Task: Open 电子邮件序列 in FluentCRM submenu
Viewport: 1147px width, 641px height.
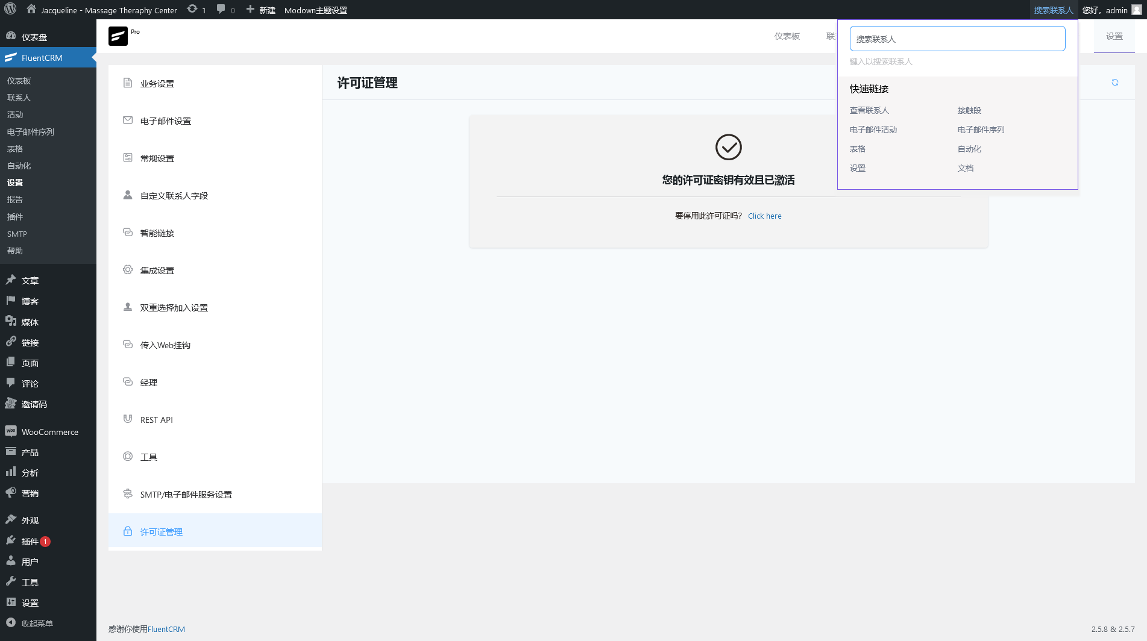Action: (31, 132)
